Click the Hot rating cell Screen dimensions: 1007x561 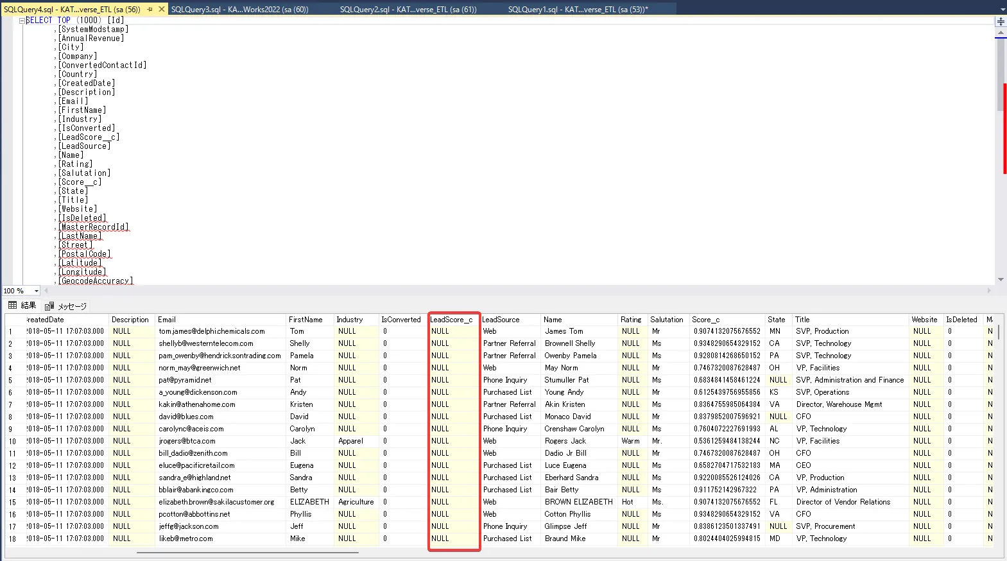coord(632,503)
